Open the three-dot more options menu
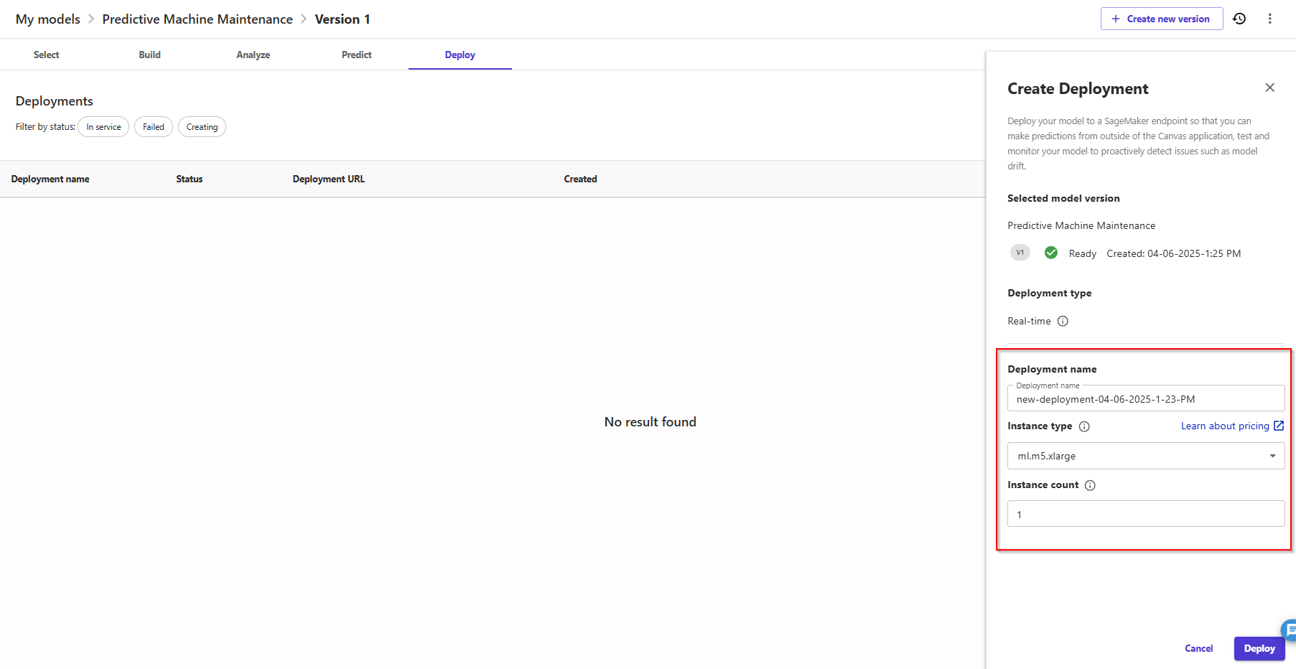Viewport: 1296px width, 669px height. pos(1269,19)
